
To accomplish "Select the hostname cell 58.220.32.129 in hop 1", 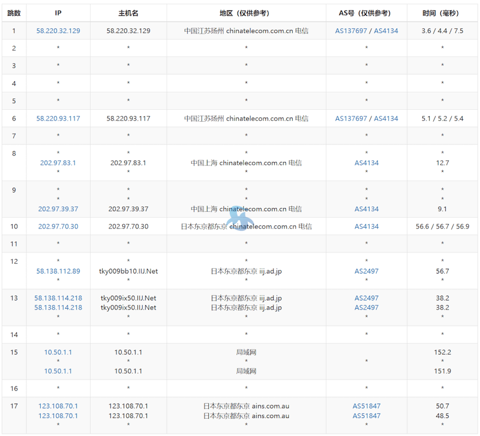I will tap(128, 31).
